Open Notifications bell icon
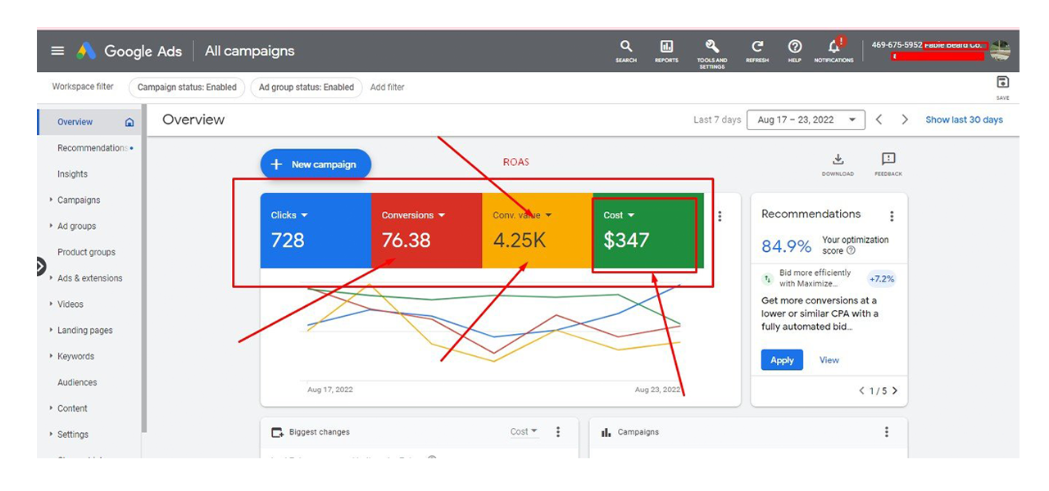 pyautogui.click(x=834, y=47)
